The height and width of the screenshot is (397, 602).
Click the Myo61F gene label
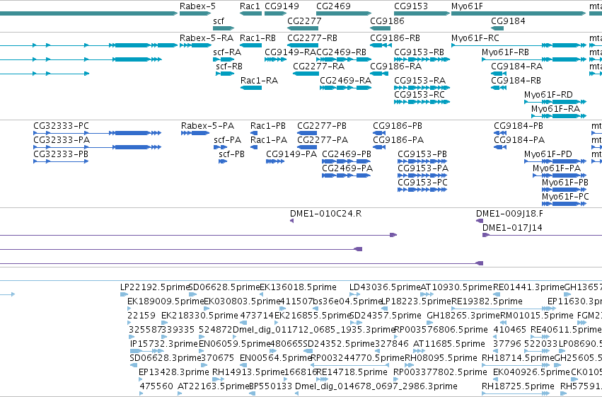468,6
